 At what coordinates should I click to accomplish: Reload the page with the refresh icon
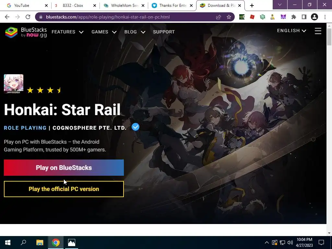28,17
